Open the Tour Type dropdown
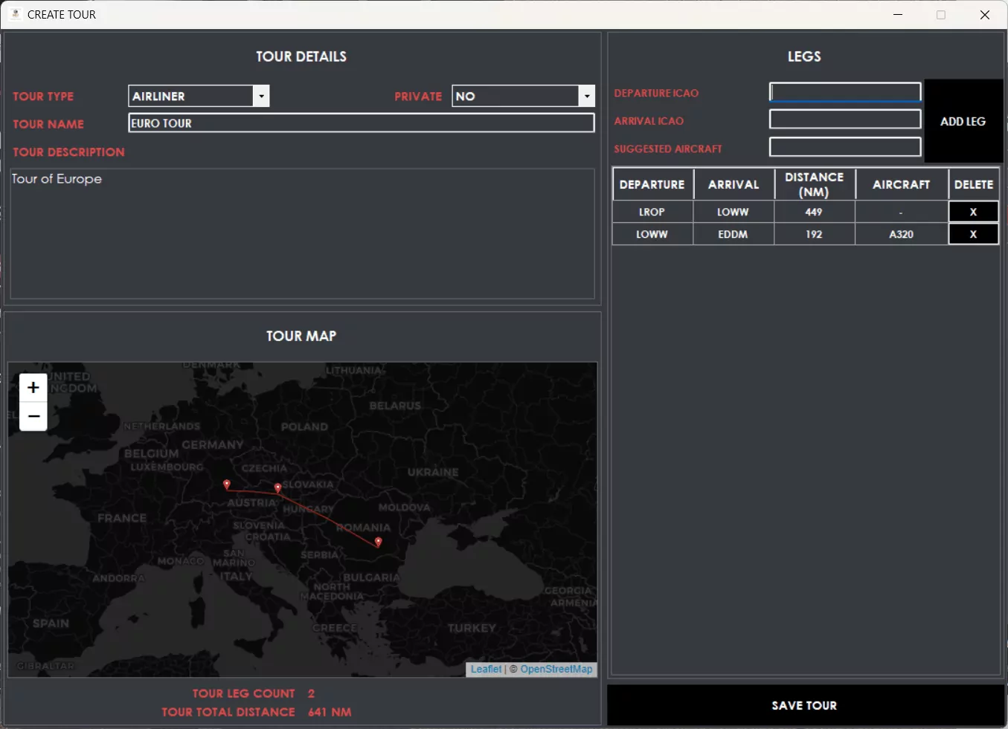1008x729 pixels. click(261, 96)
